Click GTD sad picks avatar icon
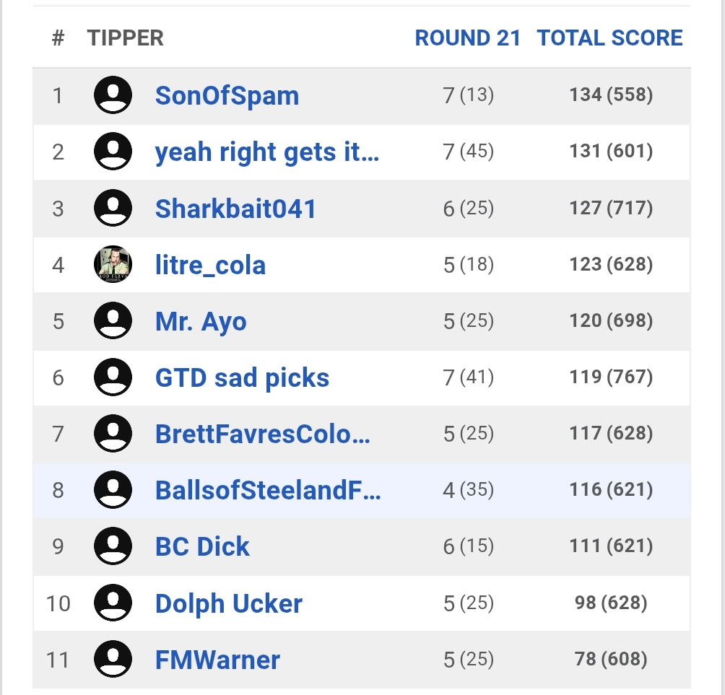725x695 pixels. click(x=113, y=377)
